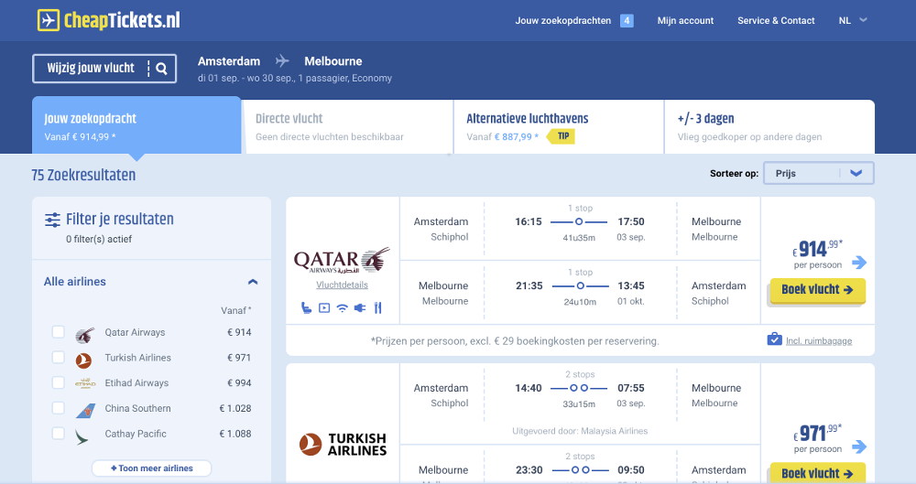Click the filter sliders icon

pos(52,220)
